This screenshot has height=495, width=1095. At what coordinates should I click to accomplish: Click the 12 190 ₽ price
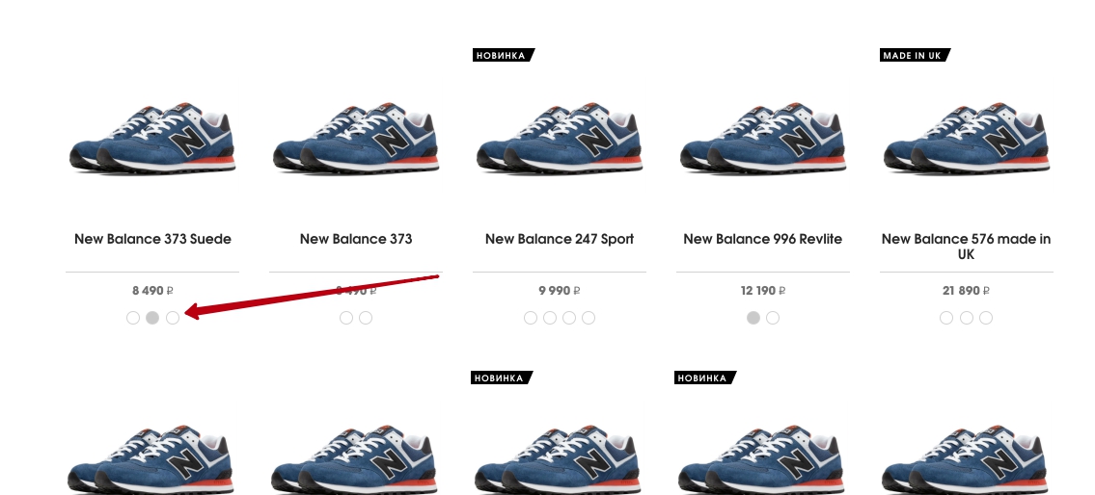pos(762,291)
